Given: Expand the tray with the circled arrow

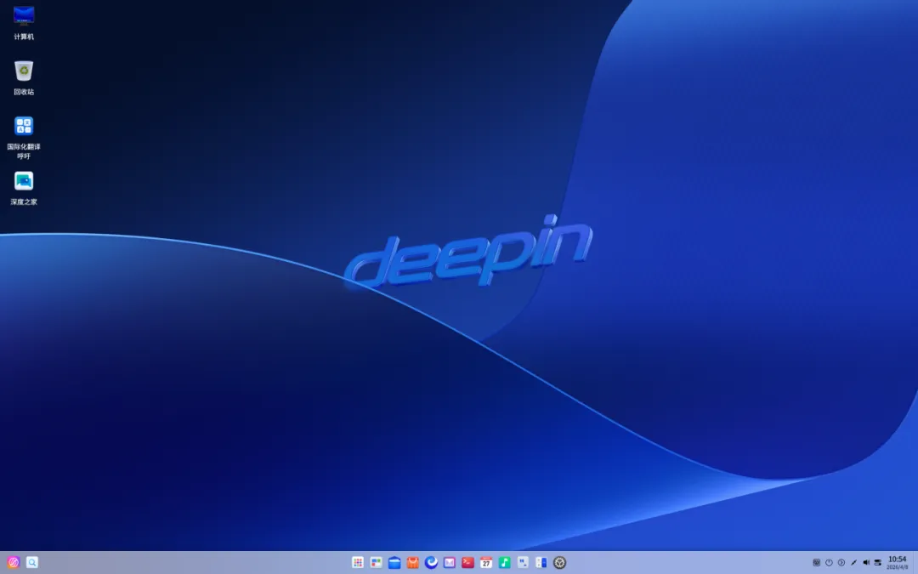Looking at the screenshot, I should 841,562.
